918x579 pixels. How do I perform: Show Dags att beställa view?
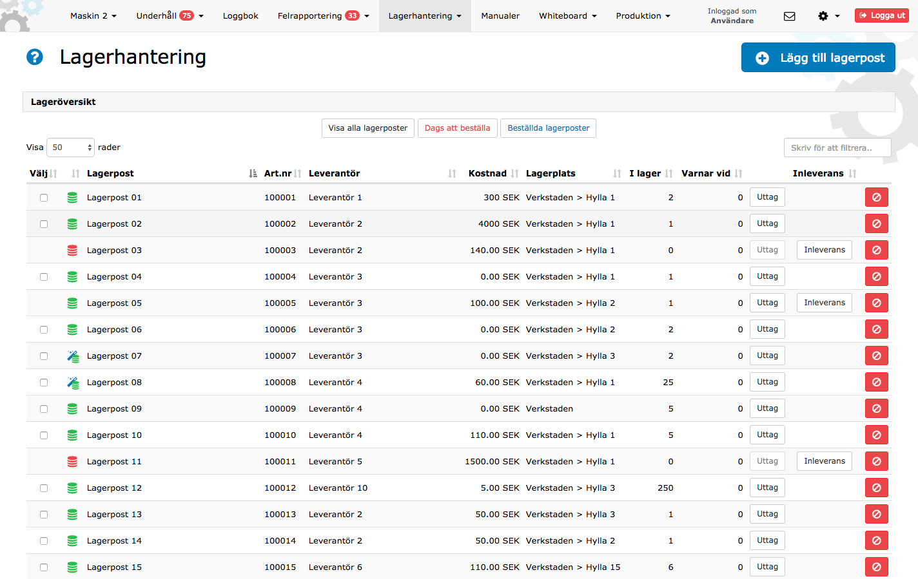(x=458, y=128)
